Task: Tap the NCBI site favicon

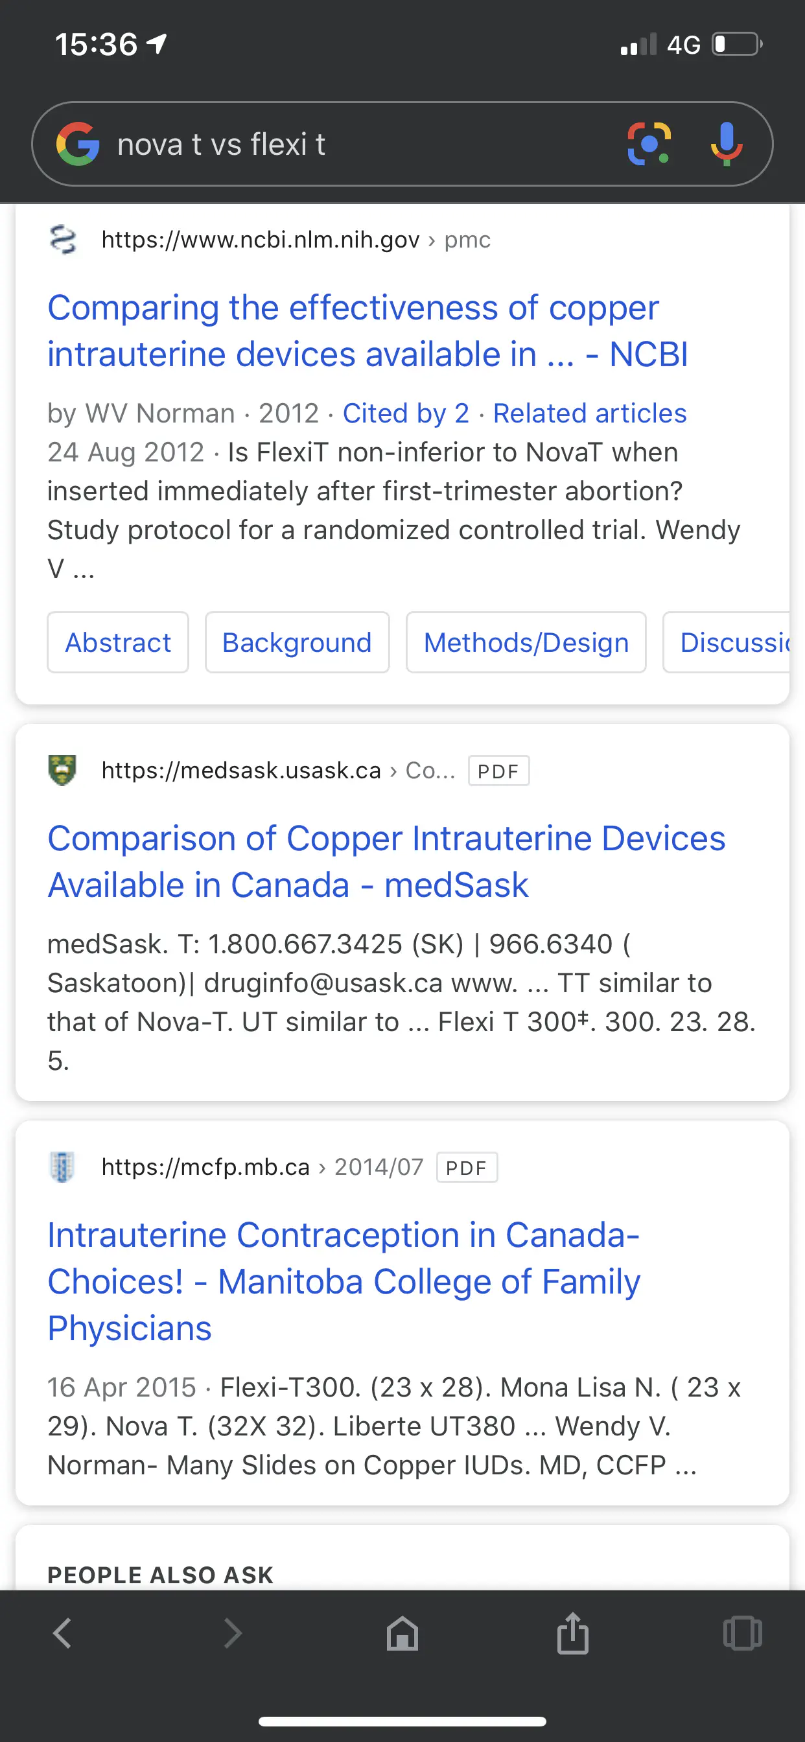Action: click(63, 240)
